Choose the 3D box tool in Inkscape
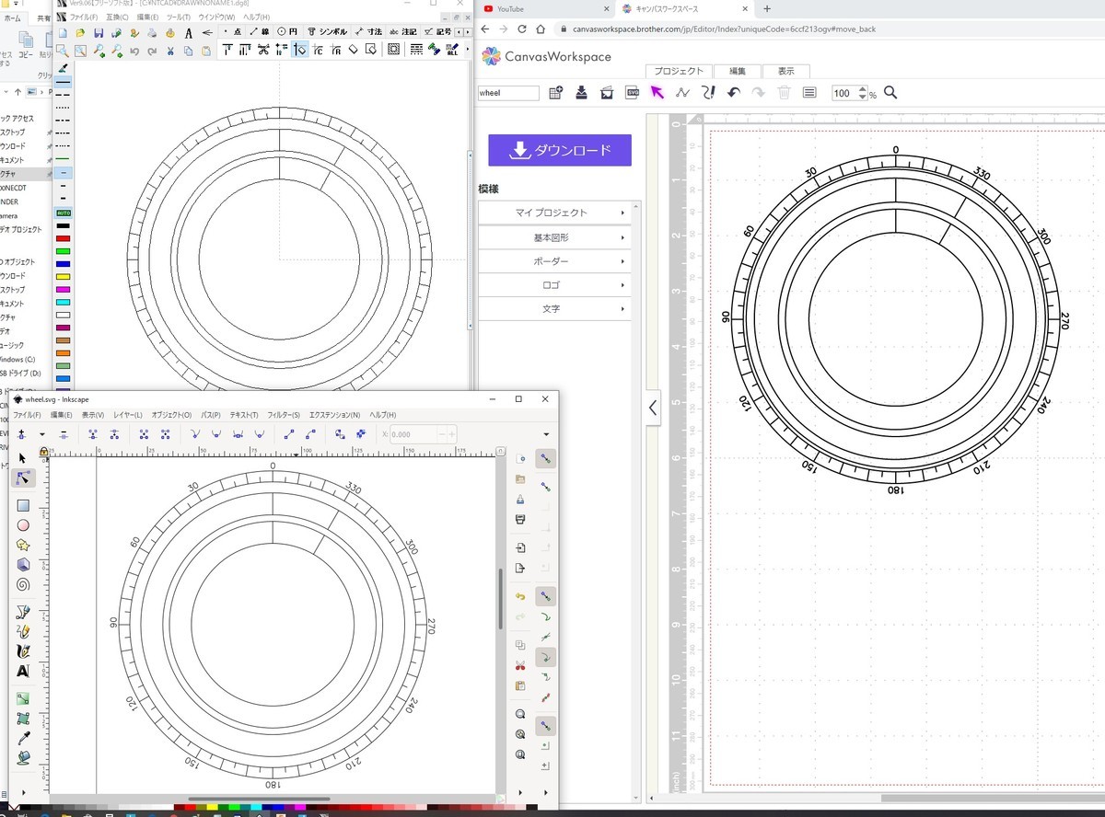This screenshot has width=1105, height=817. point(23,564)
